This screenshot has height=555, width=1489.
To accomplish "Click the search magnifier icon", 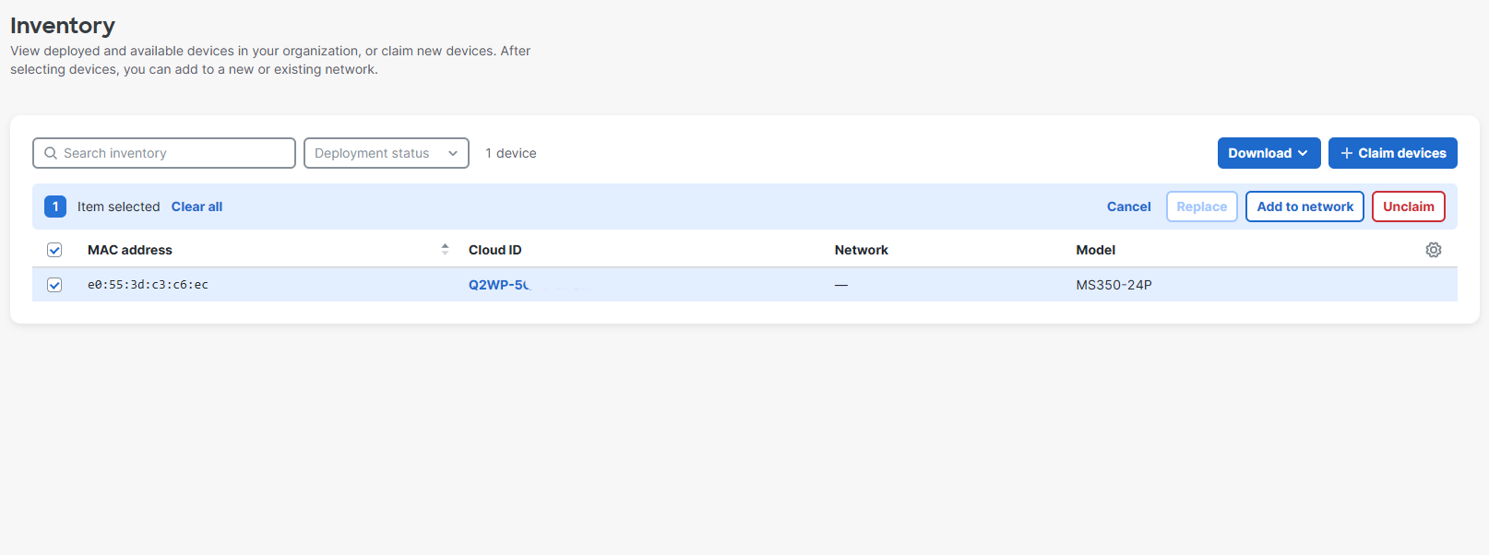I will point(51,153).
